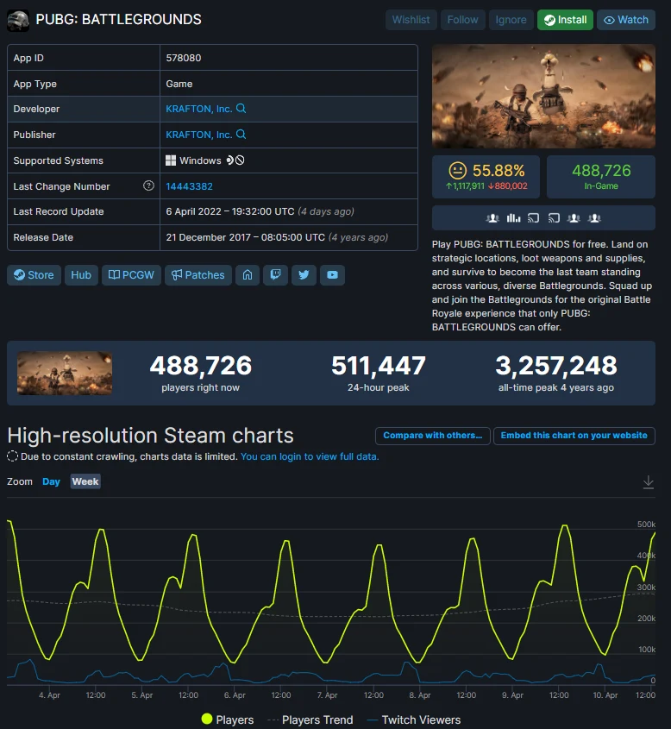
Task: Click the App Type value Game
Action: (179, 85)
